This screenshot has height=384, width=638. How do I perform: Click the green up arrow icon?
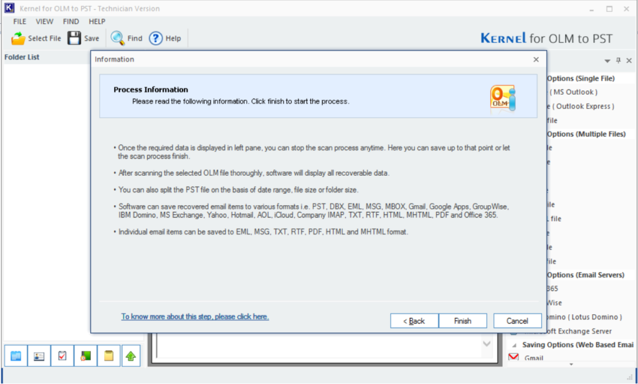(x=131, y=356)
